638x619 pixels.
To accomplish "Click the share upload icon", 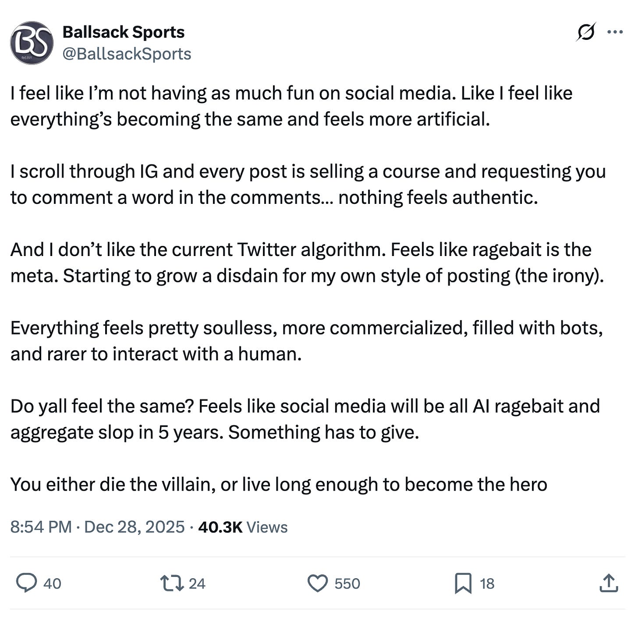I will click(x=609, y=583).
